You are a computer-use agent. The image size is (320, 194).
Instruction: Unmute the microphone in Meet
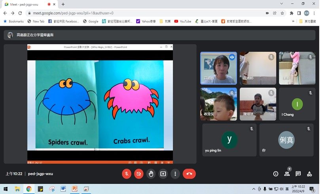(x=127, y=173)
